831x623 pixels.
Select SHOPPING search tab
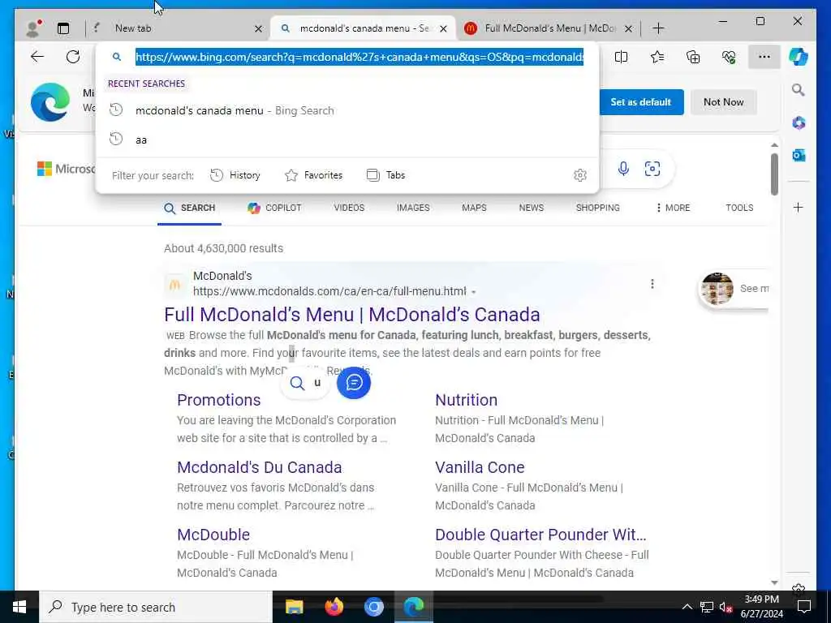[x=598, y=208]
